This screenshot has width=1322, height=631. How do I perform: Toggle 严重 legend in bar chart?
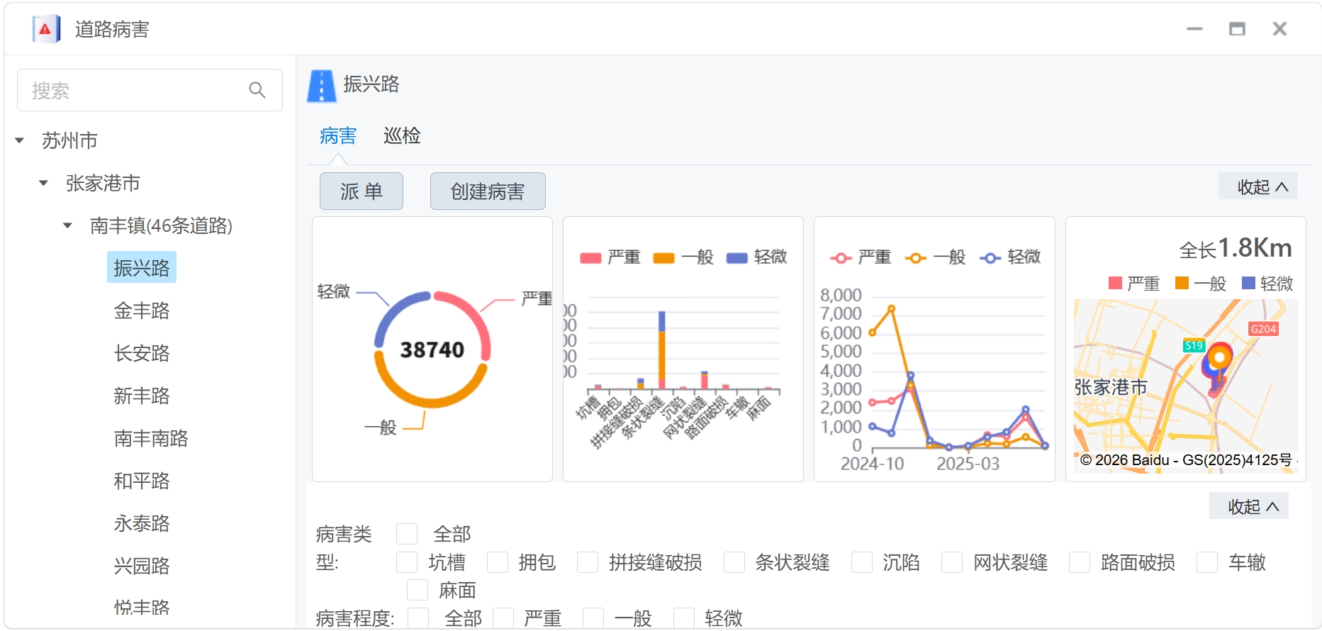pos(610,257)
